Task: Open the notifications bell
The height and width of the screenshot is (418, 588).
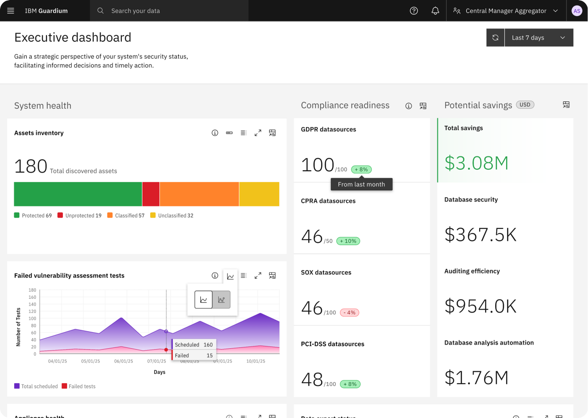Action: click(435, 11)
